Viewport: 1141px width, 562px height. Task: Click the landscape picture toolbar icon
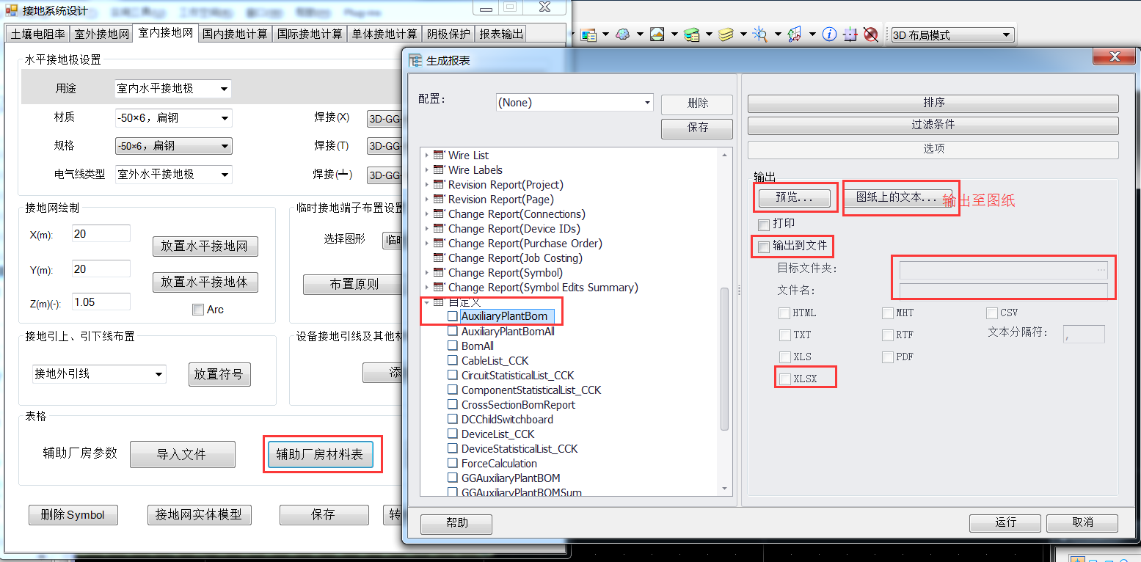tap(657, 34)
